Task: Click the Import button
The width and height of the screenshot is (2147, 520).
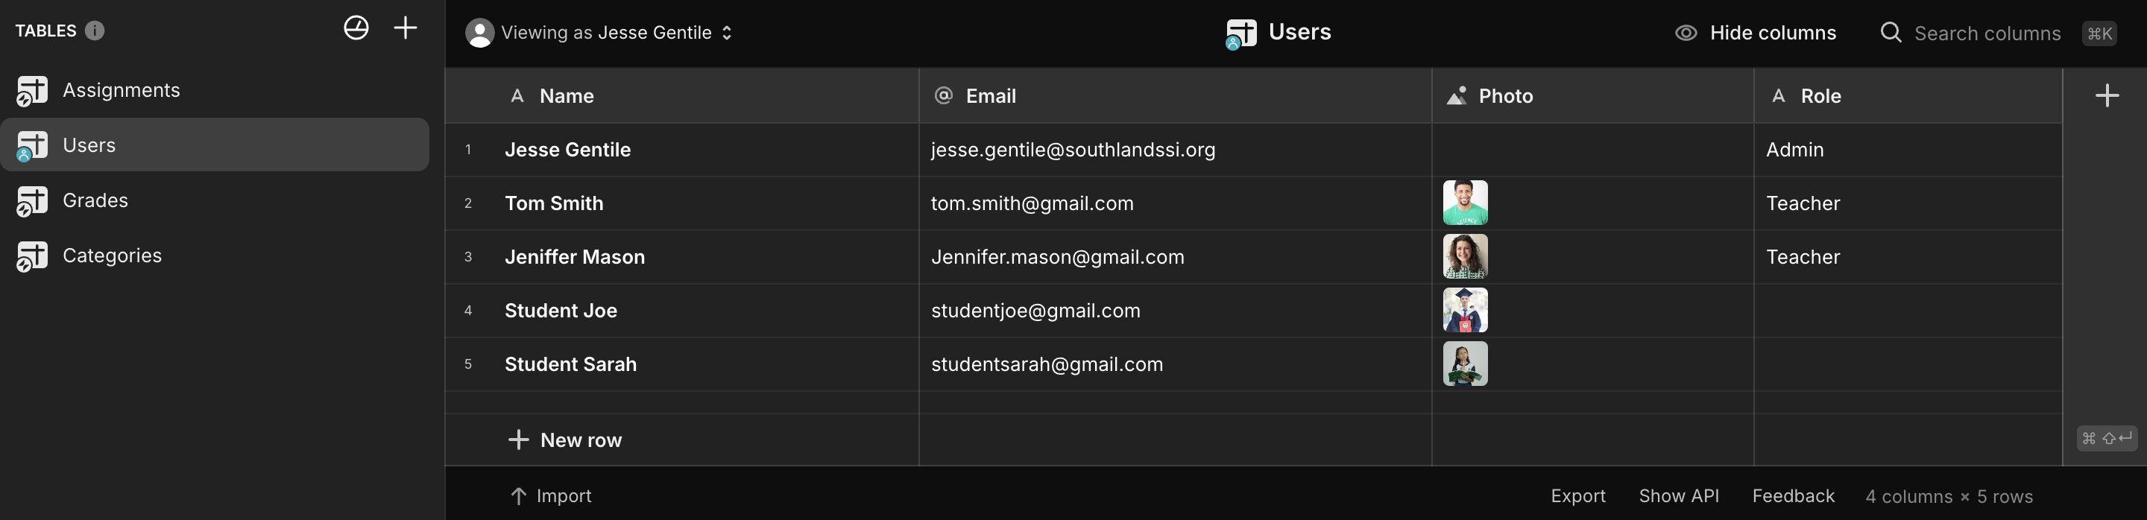Action: (x=551, y=496)
